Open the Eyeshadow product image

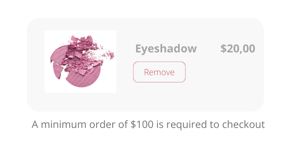80,61
